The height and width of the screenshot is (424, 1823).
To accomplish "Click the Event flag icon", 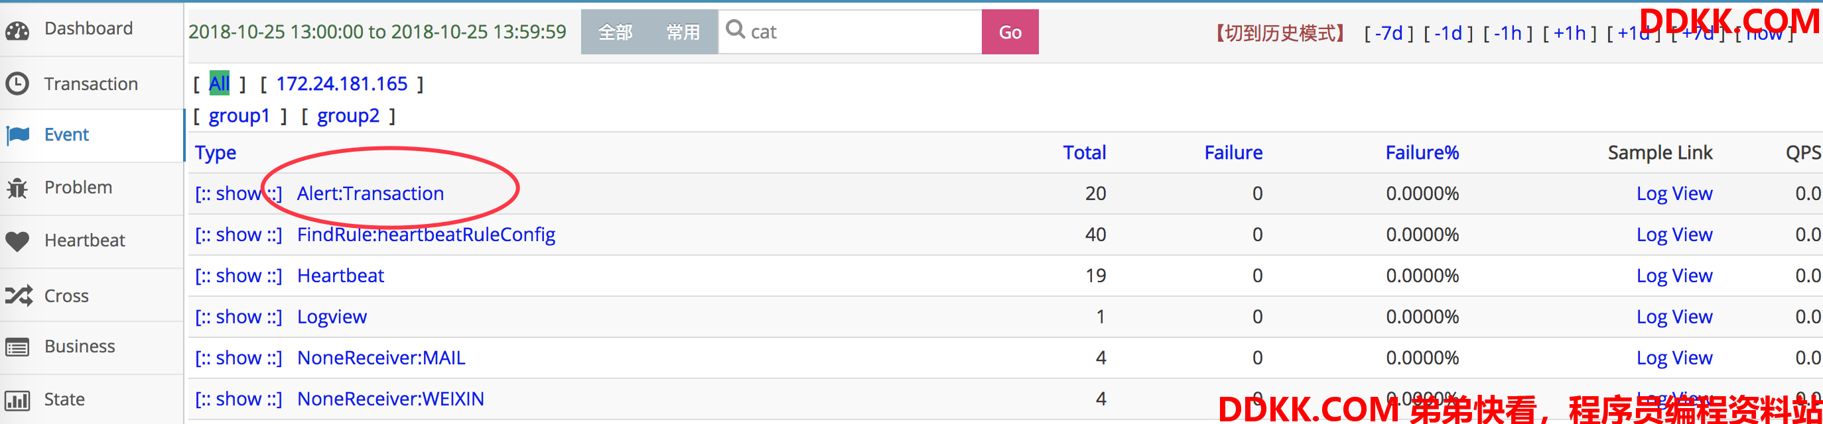I will pos(18,134).
